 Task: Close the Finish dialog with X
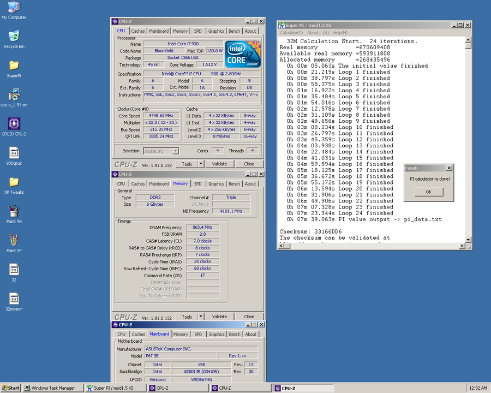(449, 168)
